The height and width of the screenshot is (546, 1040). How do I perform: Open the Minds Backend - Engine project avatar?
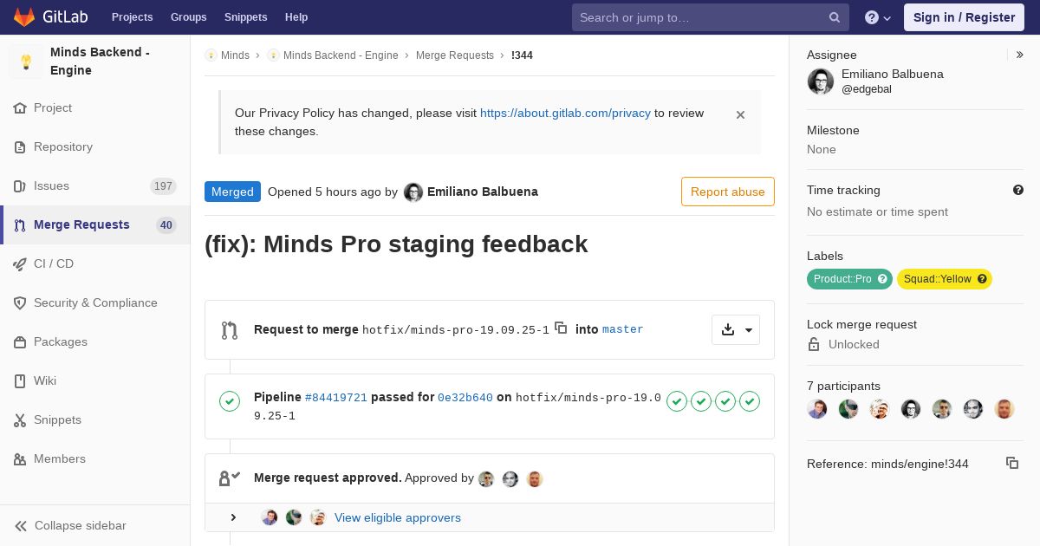(26, 62)
